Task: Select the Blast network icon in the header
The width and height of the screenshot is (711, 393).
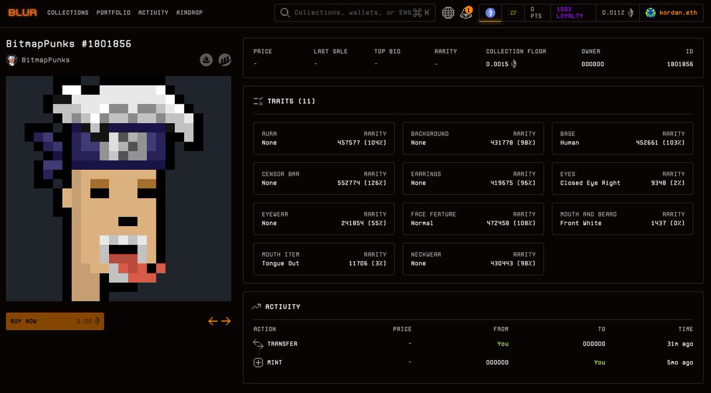Action: [x=513, y=12]
